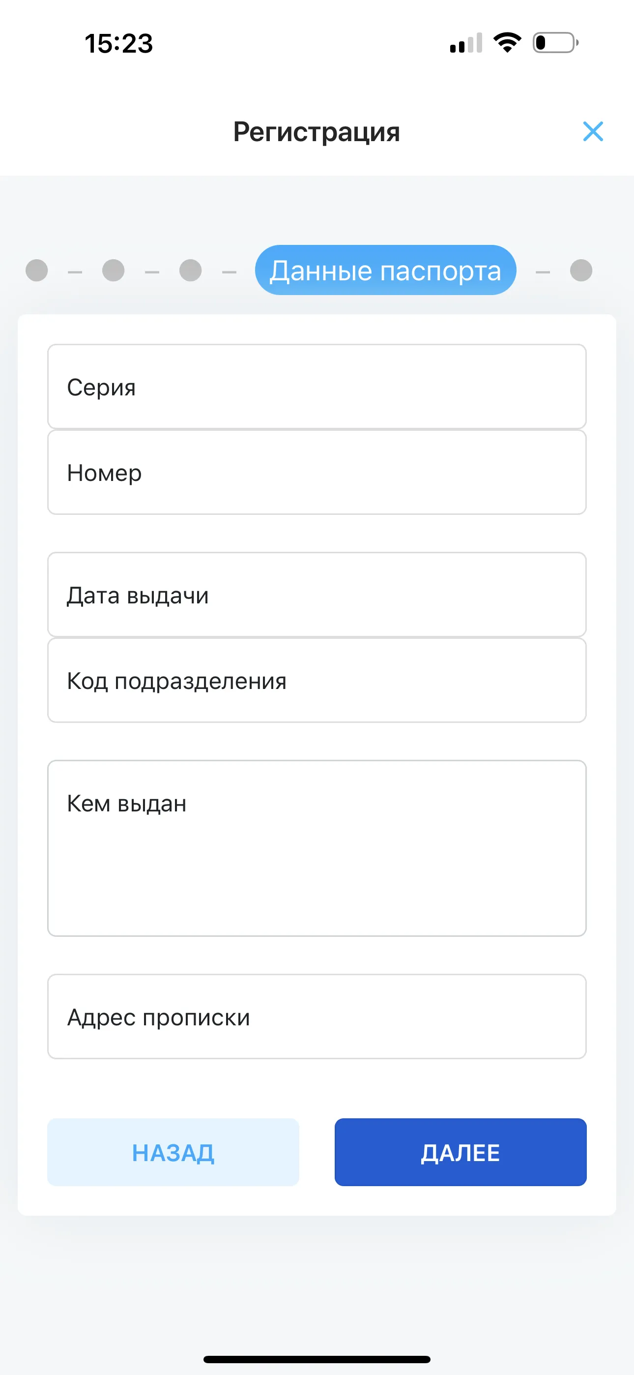Tap the last step dot after passport data
The height and width of the screenshot is (1375, 634).
pos(581,270)
